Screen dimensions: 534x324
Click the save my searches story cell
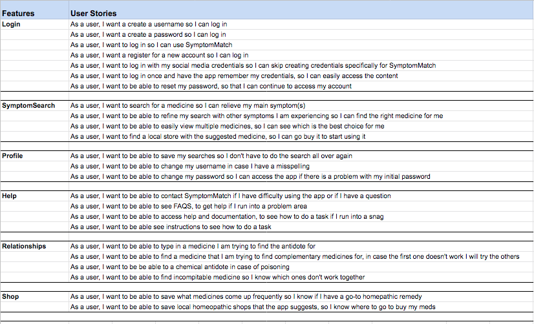pos(301,156)
